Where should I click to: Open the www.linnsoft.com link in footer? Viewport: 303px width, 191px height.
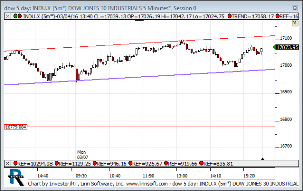(x=147, y=184)
